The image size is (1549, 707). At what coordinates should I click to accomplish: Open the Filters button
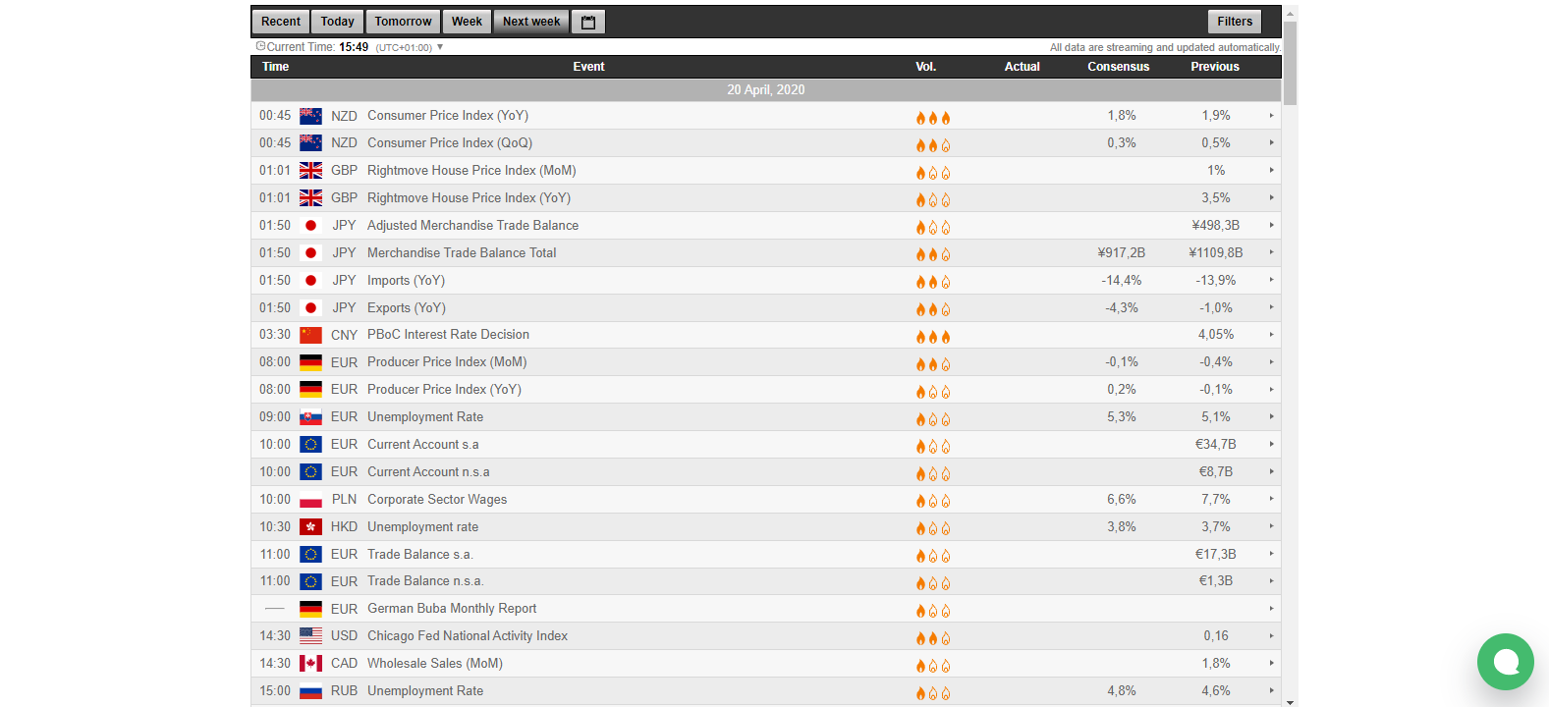[x=1235, y=22]
